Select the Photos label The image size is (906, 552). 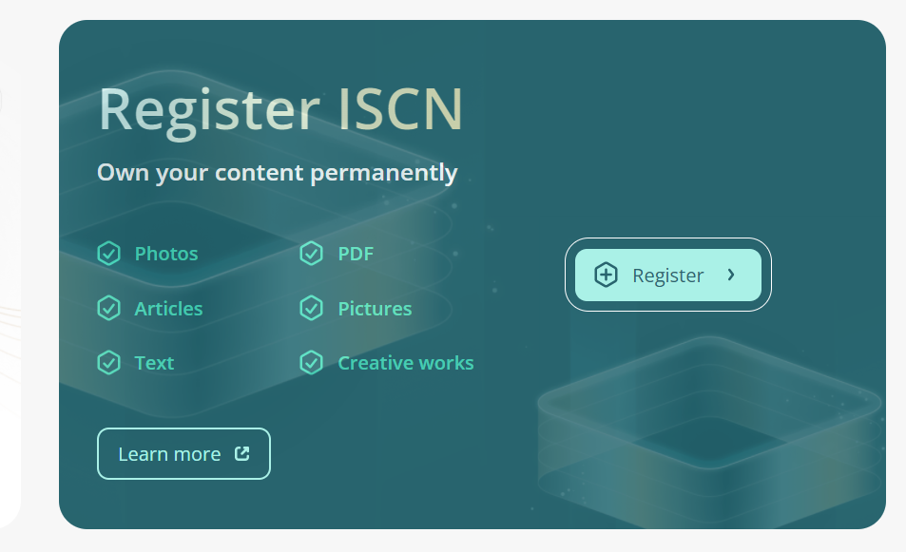166,254
